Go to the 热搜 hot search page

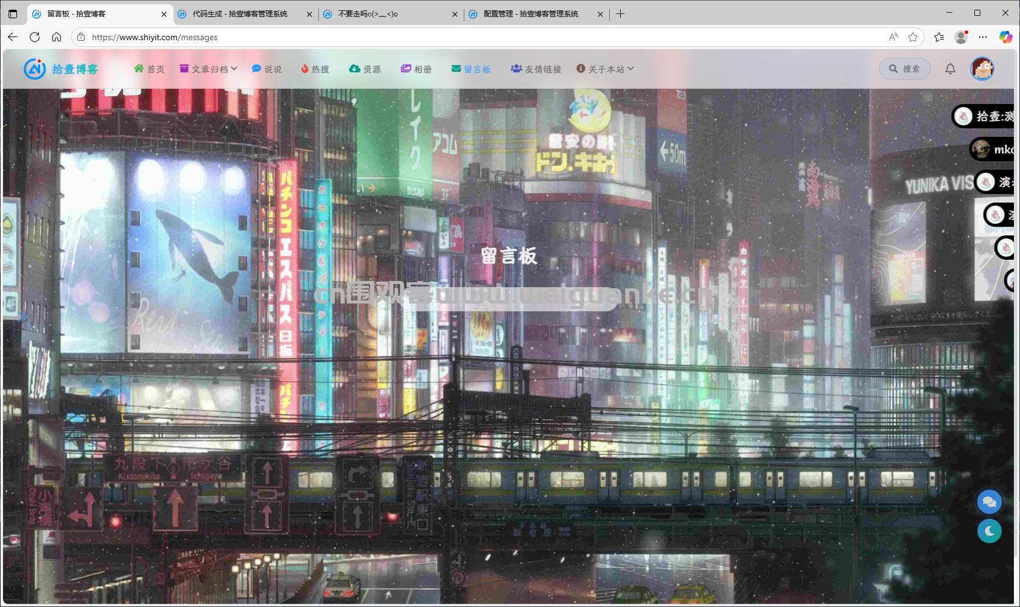tap(315, 69)
